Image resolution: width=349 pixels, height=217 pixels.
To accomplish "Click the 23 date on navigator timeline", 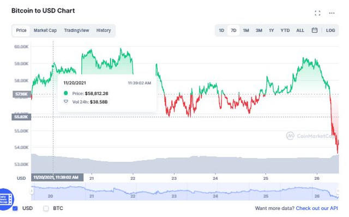I will click(174, 196).
